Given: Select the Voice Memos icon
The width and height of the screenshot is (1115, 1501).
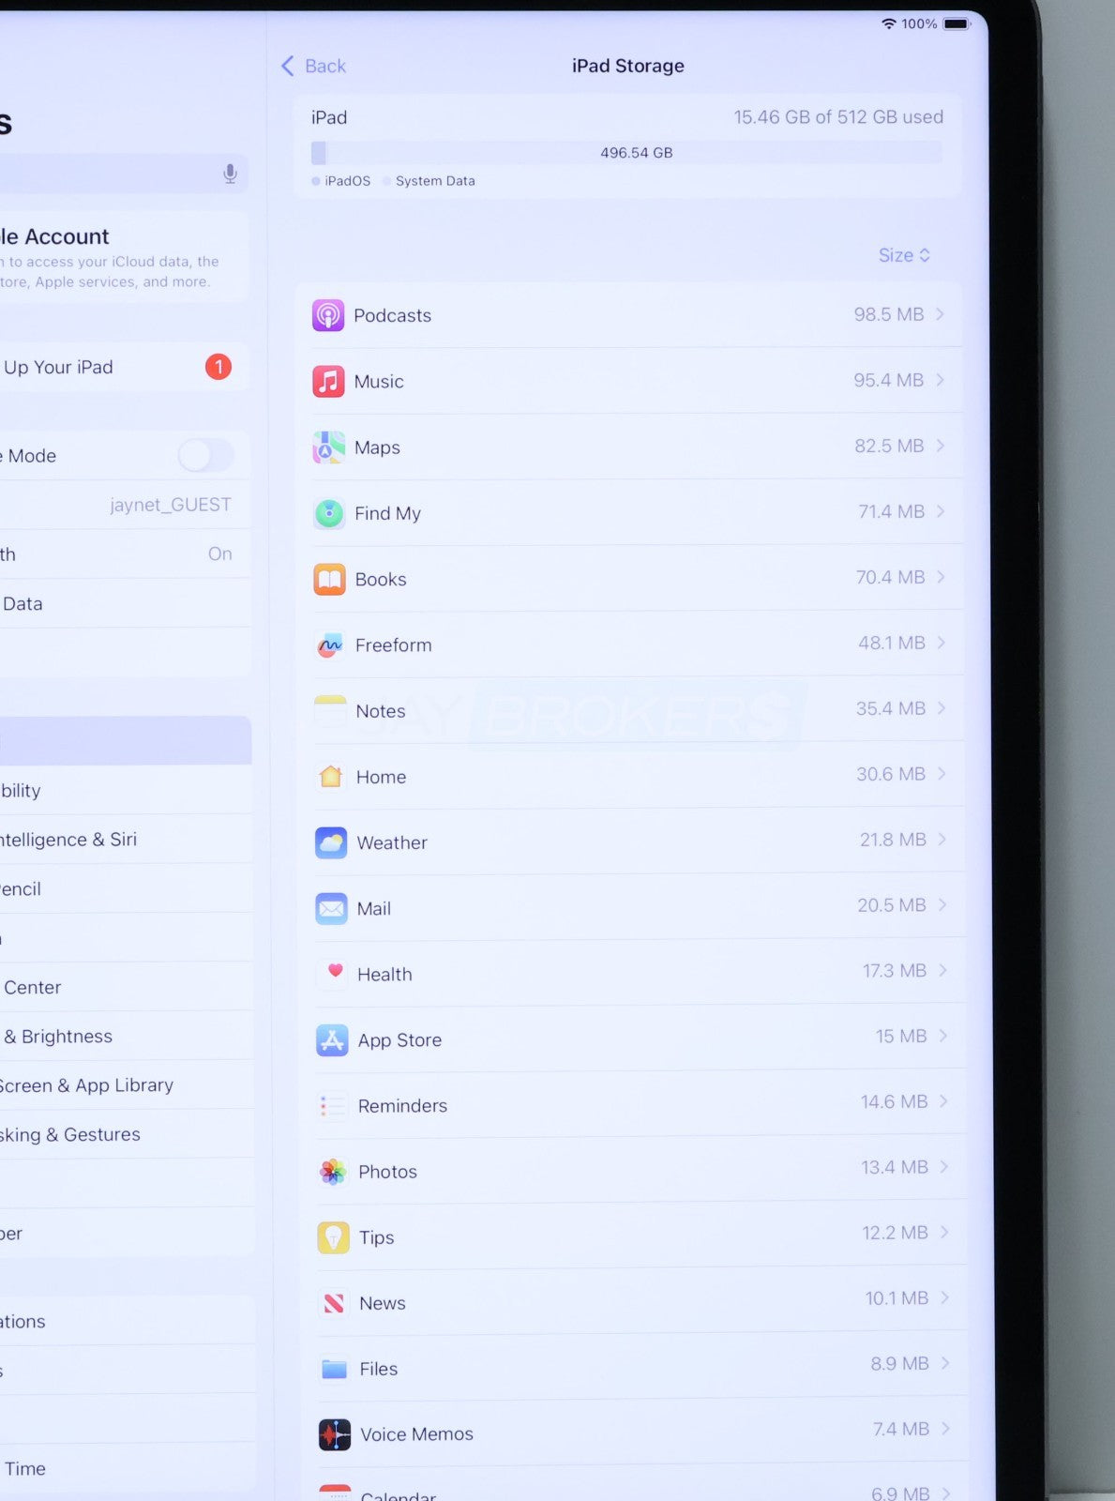Looking at the screenshot, I should tap(334, 1434).
